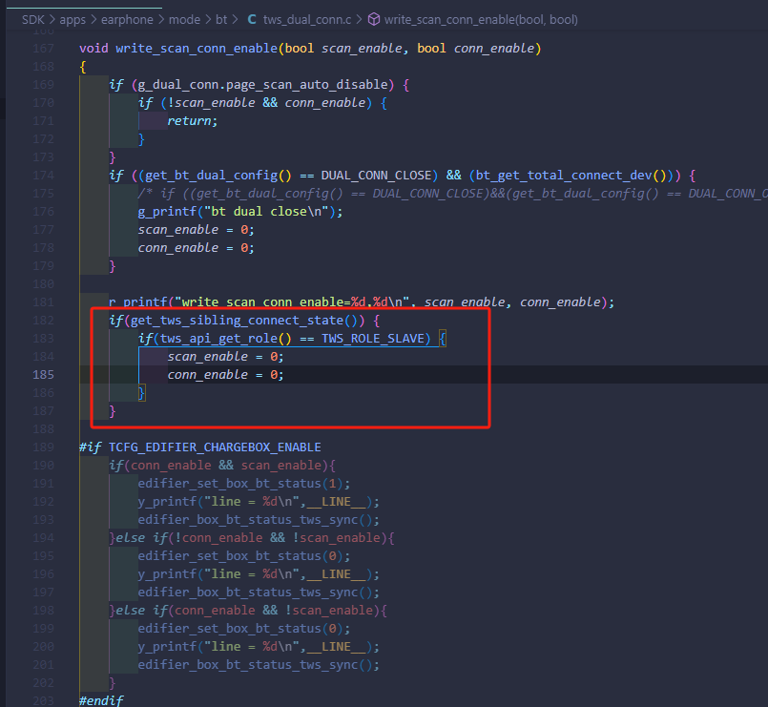Image resolution: width=768 pixels, height=707 pixels.
Task: Click get_bt_dual_config call on line 174
Action: pyautogui.click(x=218, y=176)
